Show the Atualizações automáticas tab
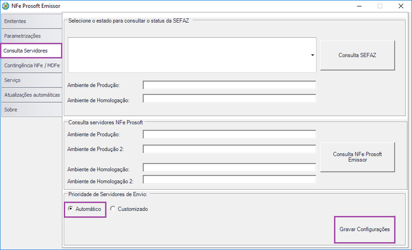 point(32,95)
